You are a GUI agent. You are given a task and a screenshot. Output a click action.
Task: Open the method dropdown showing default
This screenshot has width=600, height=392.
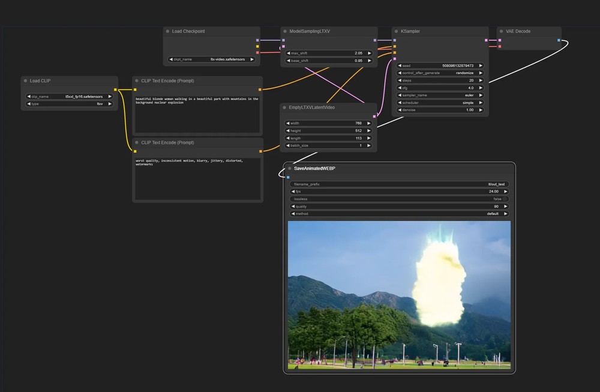point(399,214)
